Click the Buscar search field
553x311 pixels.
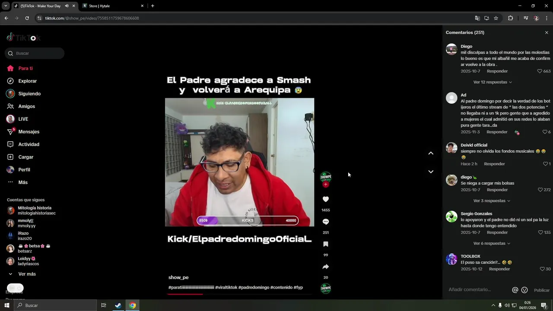[35, 53]
